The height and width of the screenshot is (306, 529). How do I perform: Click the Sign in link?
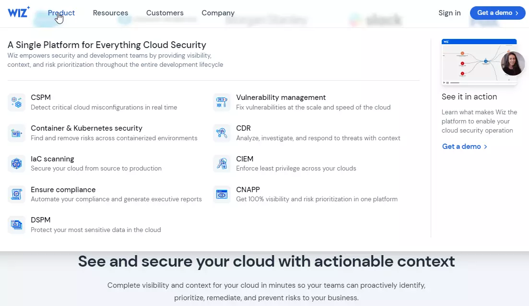tap(449, 13)
